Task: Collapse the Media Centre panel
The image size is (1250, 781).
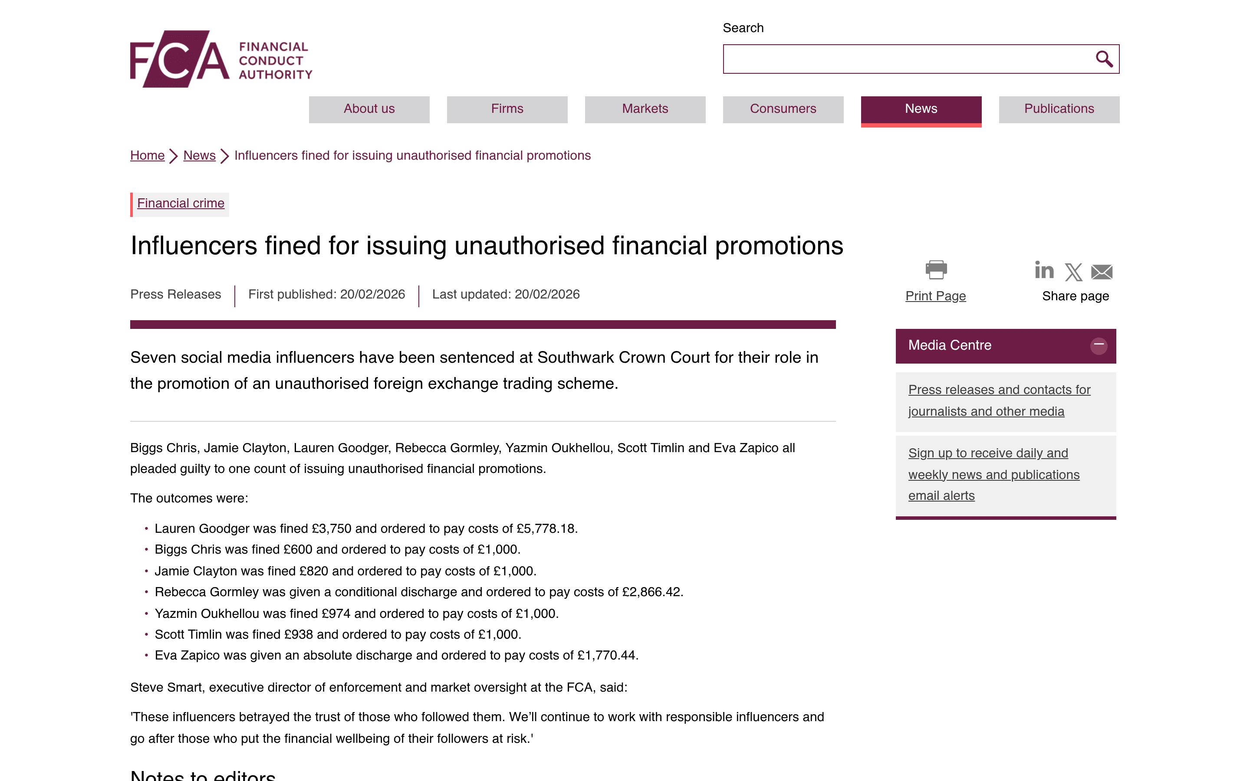Action: click(x=1099, y=345)
